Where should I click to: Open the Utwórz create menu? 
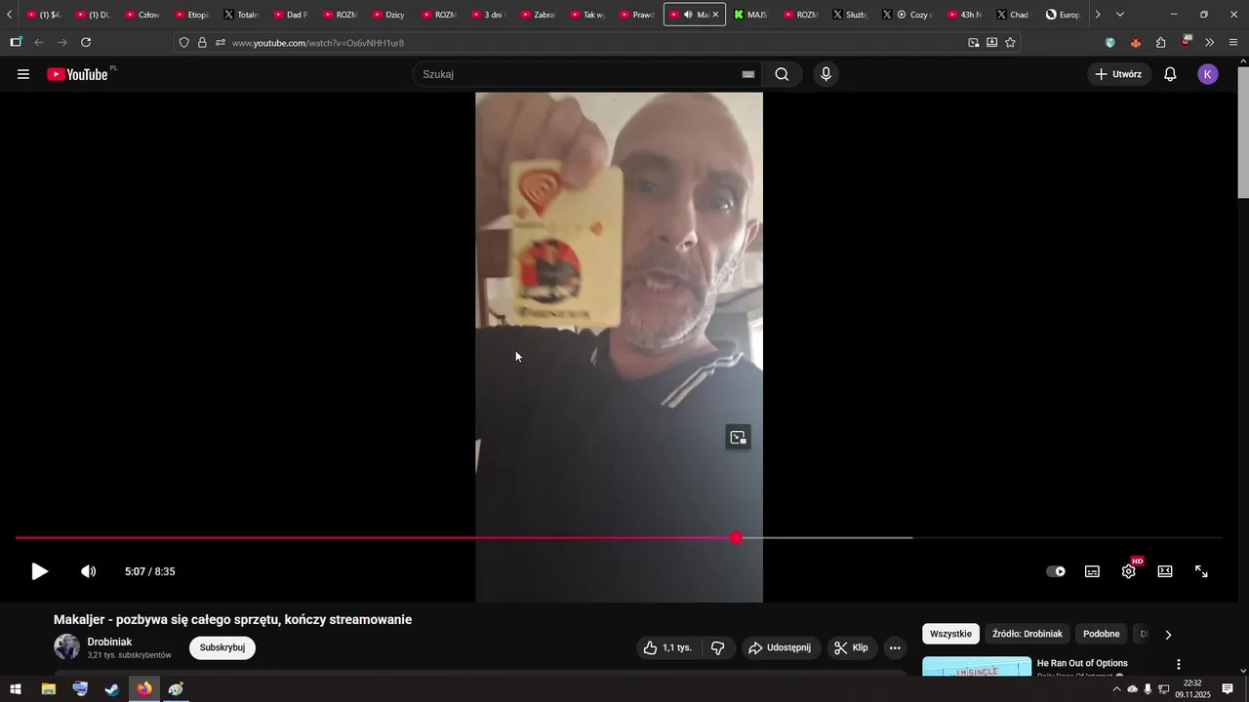pyautogui.click(x=1118, y=74)
